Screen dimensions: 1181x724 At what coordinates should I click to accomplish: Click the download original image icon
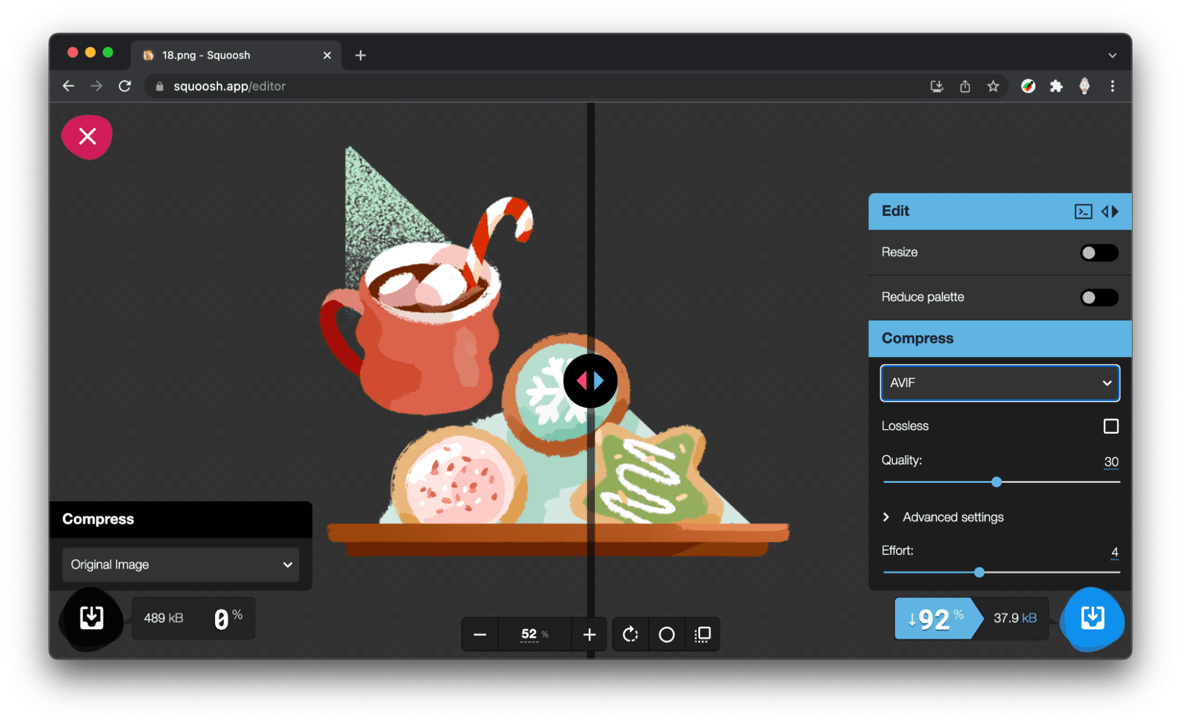pyautogui.click(x=91, y=616)
